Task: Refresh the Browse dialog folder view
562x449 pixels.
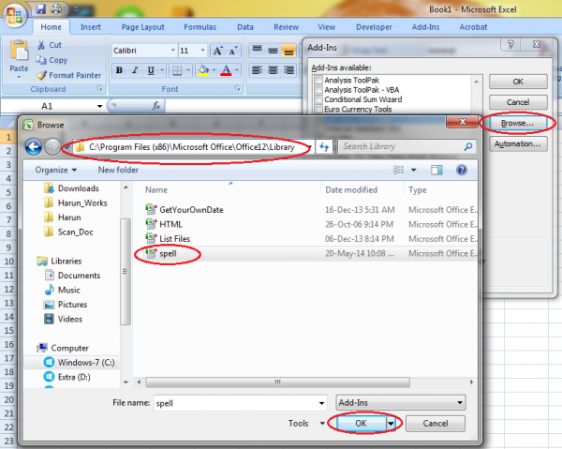Action: (x=324, y=146)
